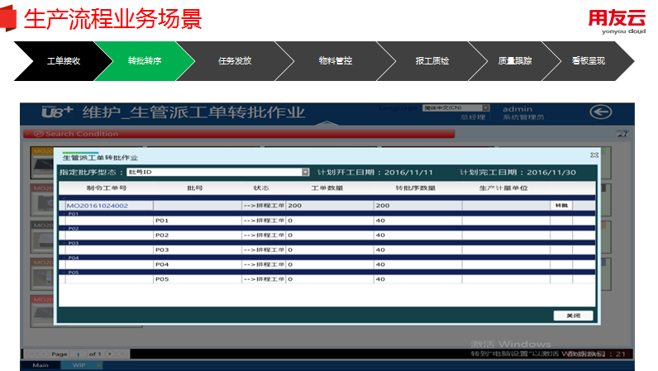This screenshot has height=371, width=658.
Task: Open the 指定批/序型态 dropdown
Action: (305, 172)
